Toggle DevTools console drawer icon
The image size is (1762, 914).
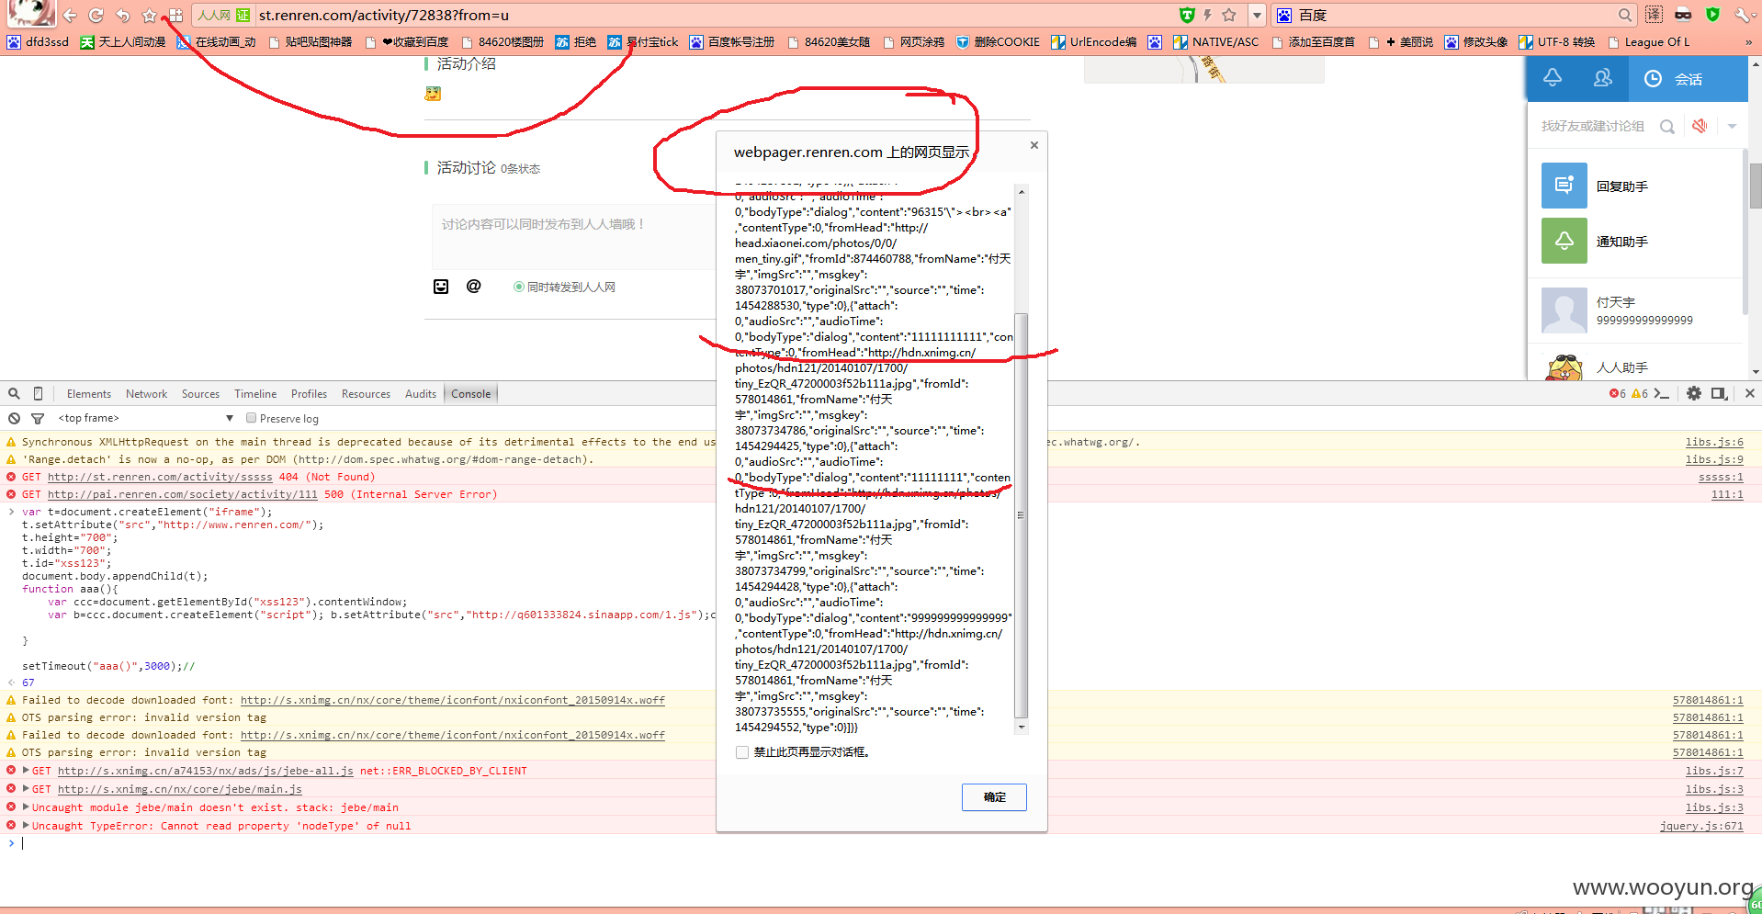(1661, 393)
